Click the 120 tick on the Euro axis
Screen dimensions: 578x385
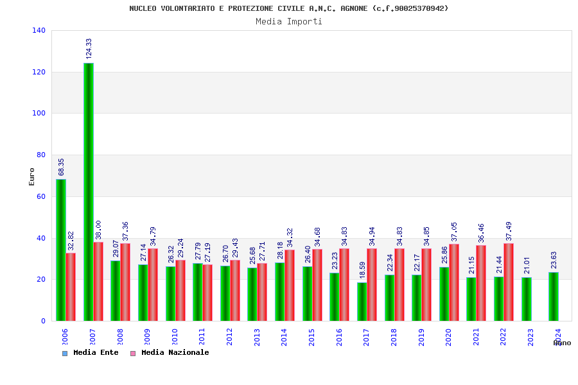point(39,73)
